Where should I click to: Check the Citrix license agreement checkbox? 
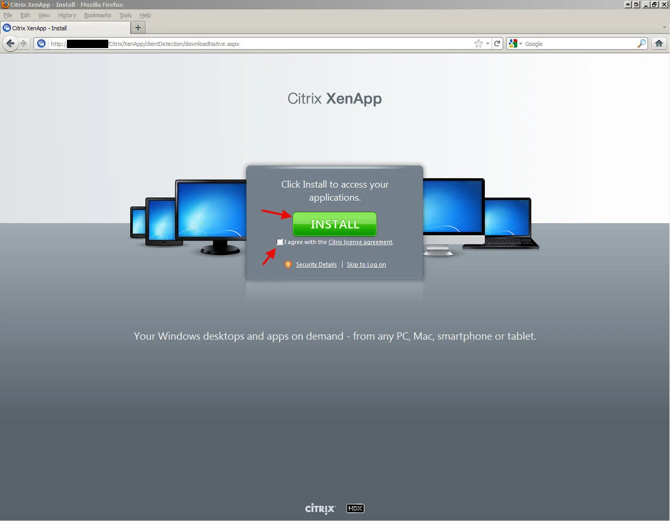[280, 242]
